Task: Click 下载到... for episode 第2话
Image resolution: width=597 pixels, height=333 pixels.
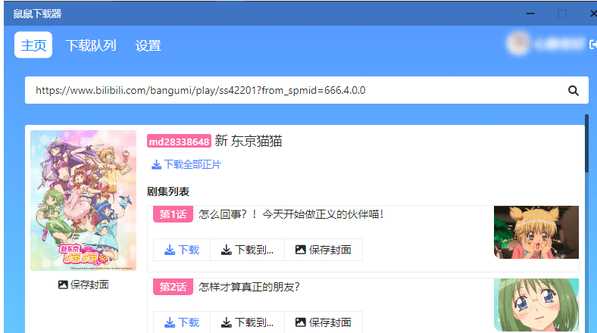Action: click(247, 322)
